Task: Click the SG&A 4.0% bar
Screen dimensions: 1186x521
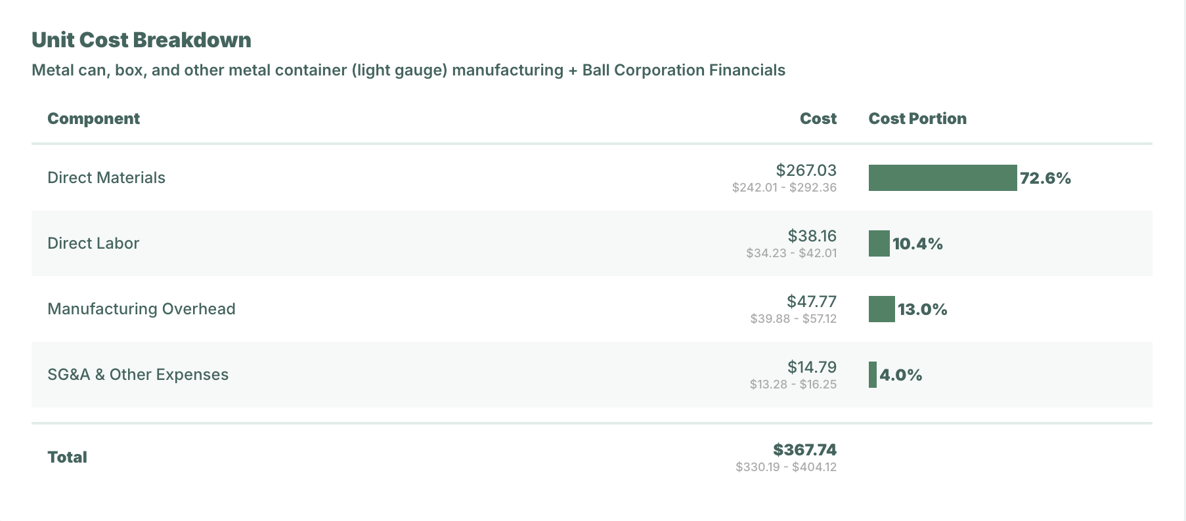Action: pyautogui.click(x=873, y=375)
